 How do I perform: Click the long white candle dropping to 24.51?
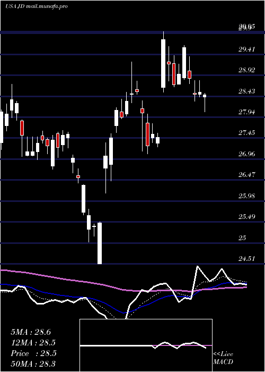[100, 243]
